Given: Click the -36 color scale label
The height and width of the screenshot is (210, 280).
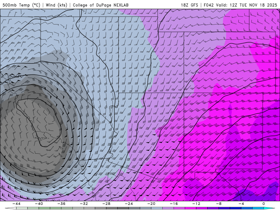Looking at the screenshot, I should point(61,204).
